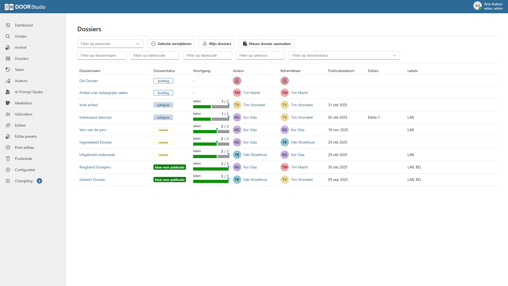Expand the Filter op dossierstatus dropdown
The height and width of the screenshot is (286, 508).
pyautogui.click(x=344, y=55)
